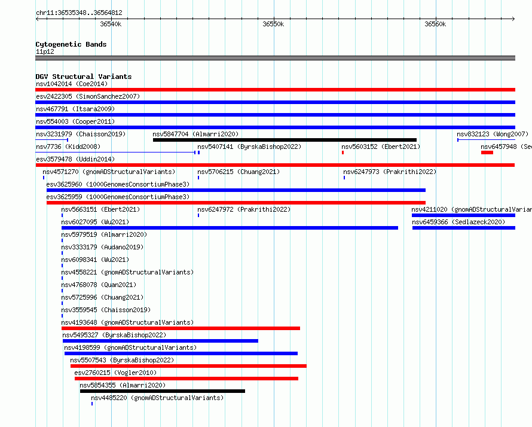Click the nsv7736 (Kidd2008) label
Viewport: 532px width, 427px height.
pos(68,147)
